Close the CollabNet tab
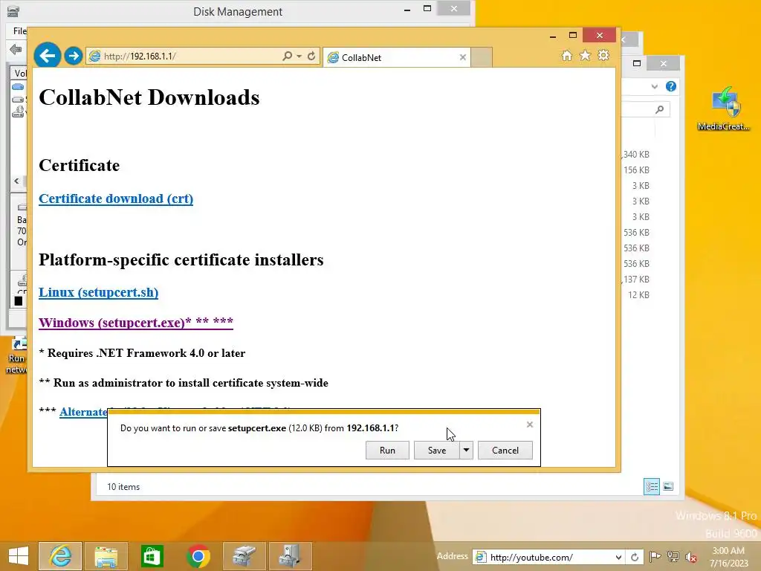The height and width of the screenshot is (571, 761). click(x=462, y=57)
